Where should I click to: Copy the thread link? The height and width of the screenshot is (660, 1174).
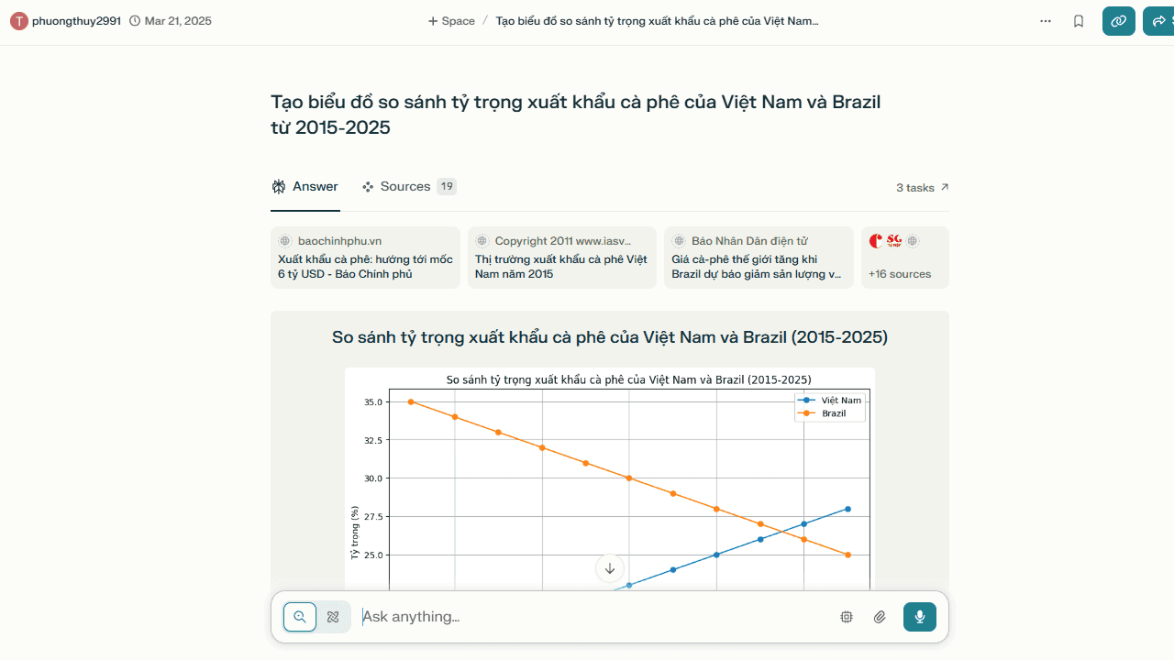[x=1119, y=21]
